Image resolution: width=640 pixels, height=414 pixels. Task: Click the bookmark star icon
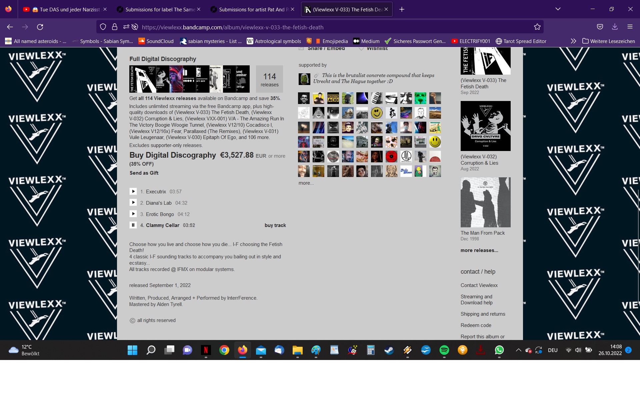(x=537, y=27)
